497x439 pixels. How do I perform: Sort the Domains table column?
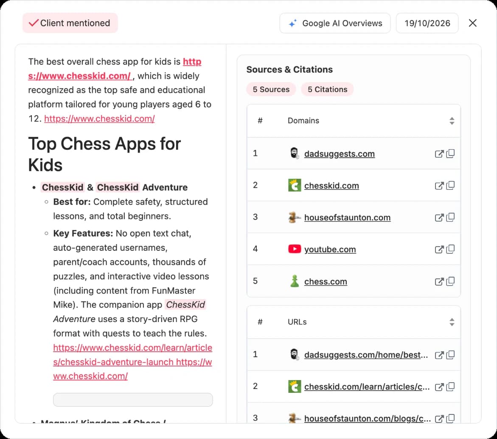tap(452, 121)
